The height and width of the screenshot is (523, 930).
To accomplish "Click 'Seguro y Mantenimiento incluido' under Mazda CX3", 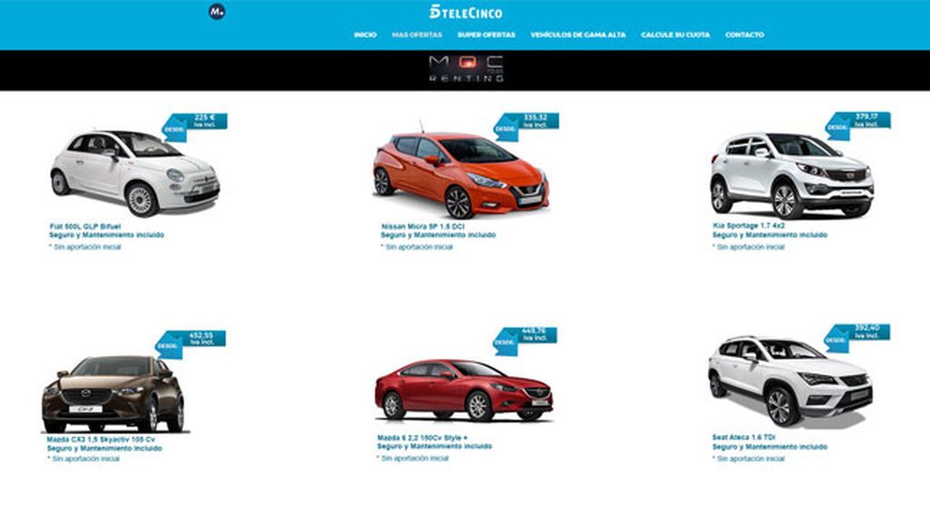I will pos(104,449).
